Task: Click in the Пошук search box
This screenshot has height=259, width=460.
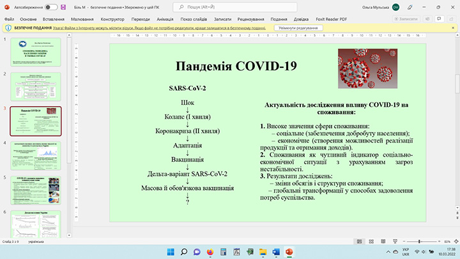Action: coord(234,7)
